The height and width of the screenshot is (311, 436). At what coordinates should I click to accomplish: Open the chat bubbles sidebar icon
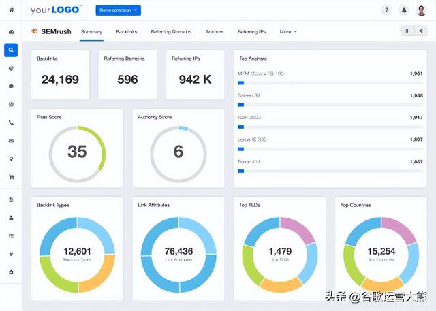pos(11,104)
